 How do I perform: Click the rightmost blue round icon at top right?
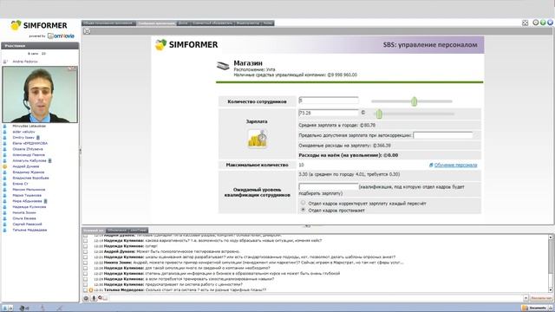(x=550, y=23)
